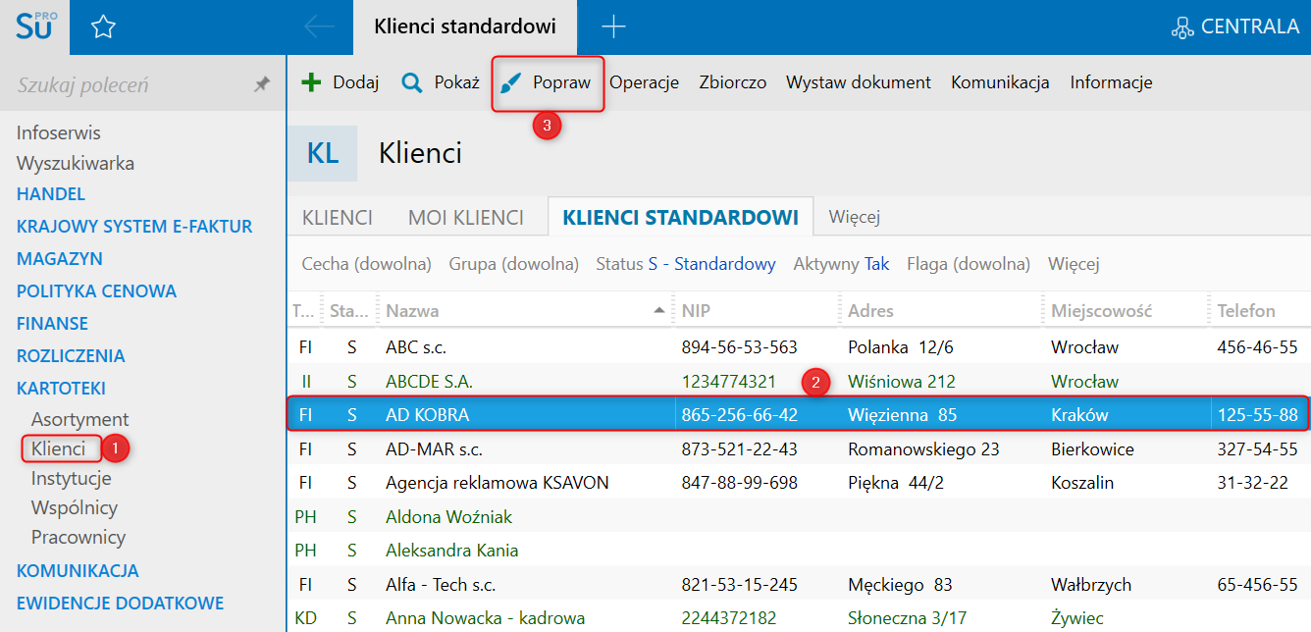This screenshot has height=632, width=1311.
Task: Select the ABC s.c. client row
Action: [799, 347]
